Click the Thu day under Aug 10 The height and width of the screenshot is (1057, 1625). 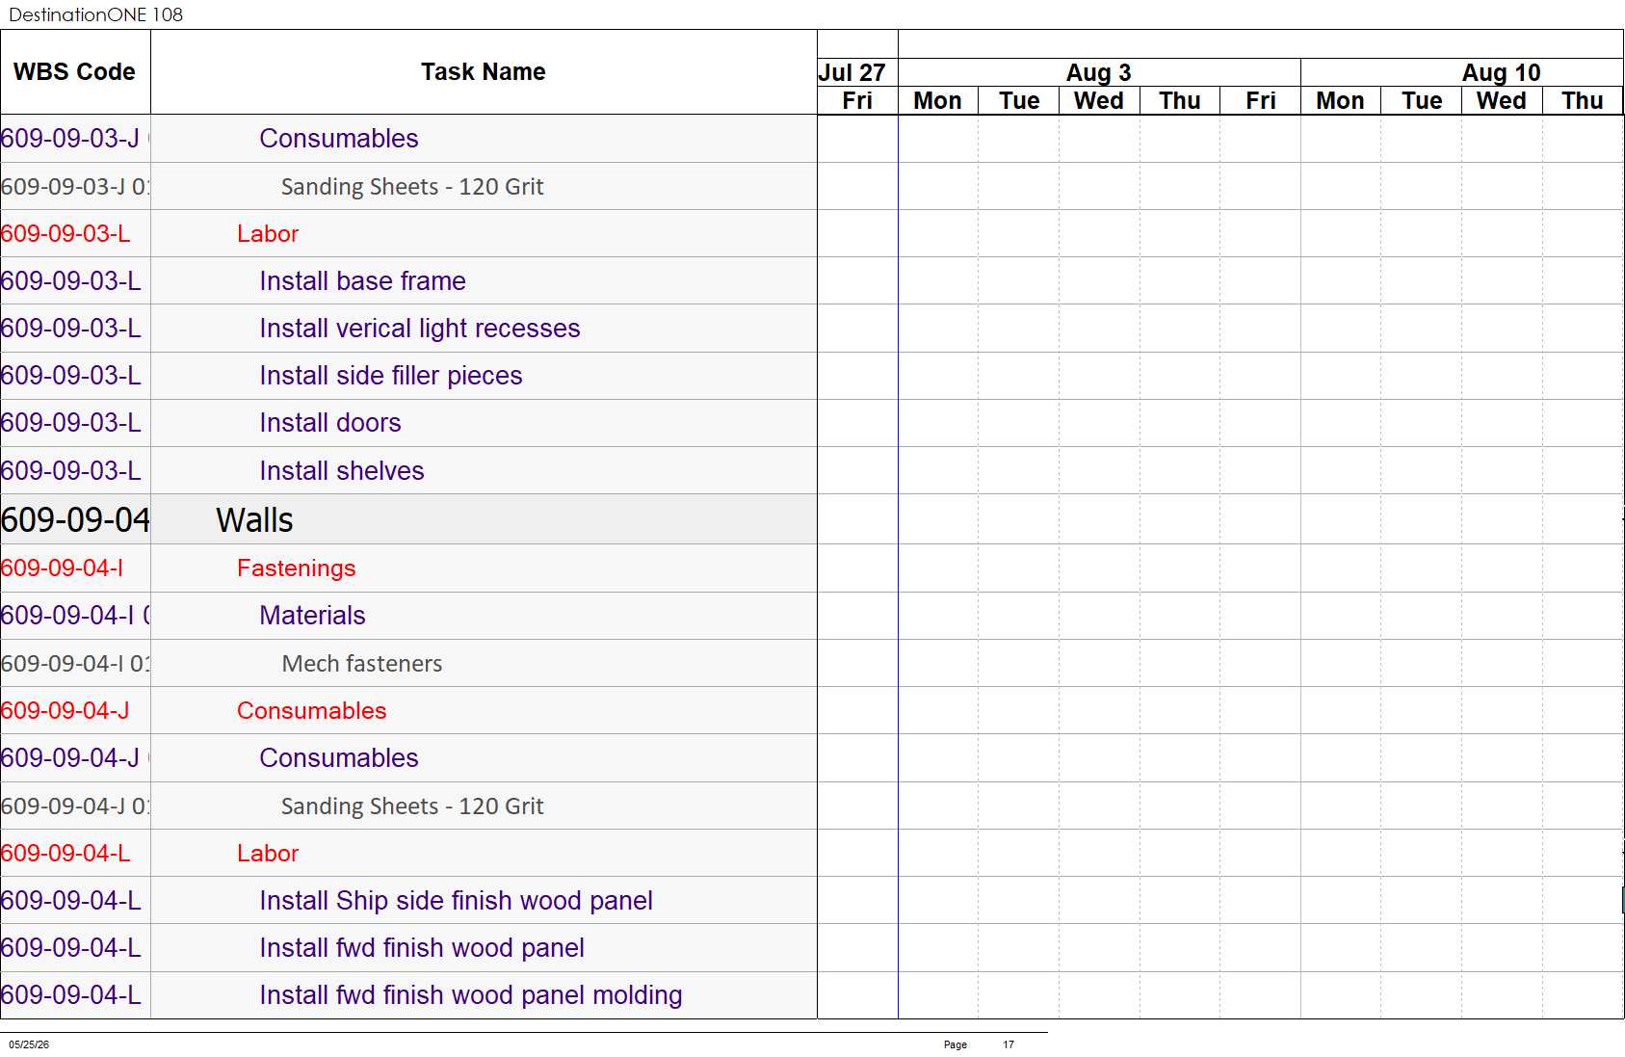point(1583,100)
